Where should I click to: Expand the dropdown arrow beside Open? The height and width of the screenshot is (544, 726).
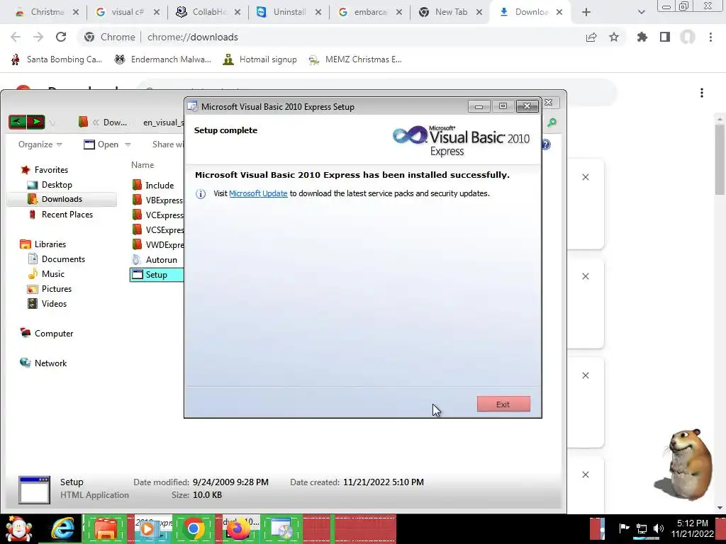(x=128, y=144)
